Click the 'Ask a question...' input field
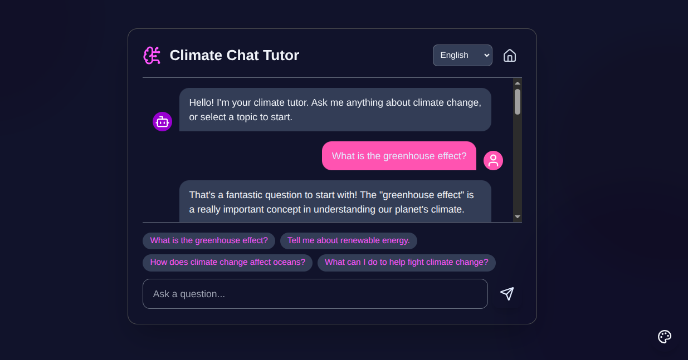Screen dimensions: 688x360 pos(315,293)
